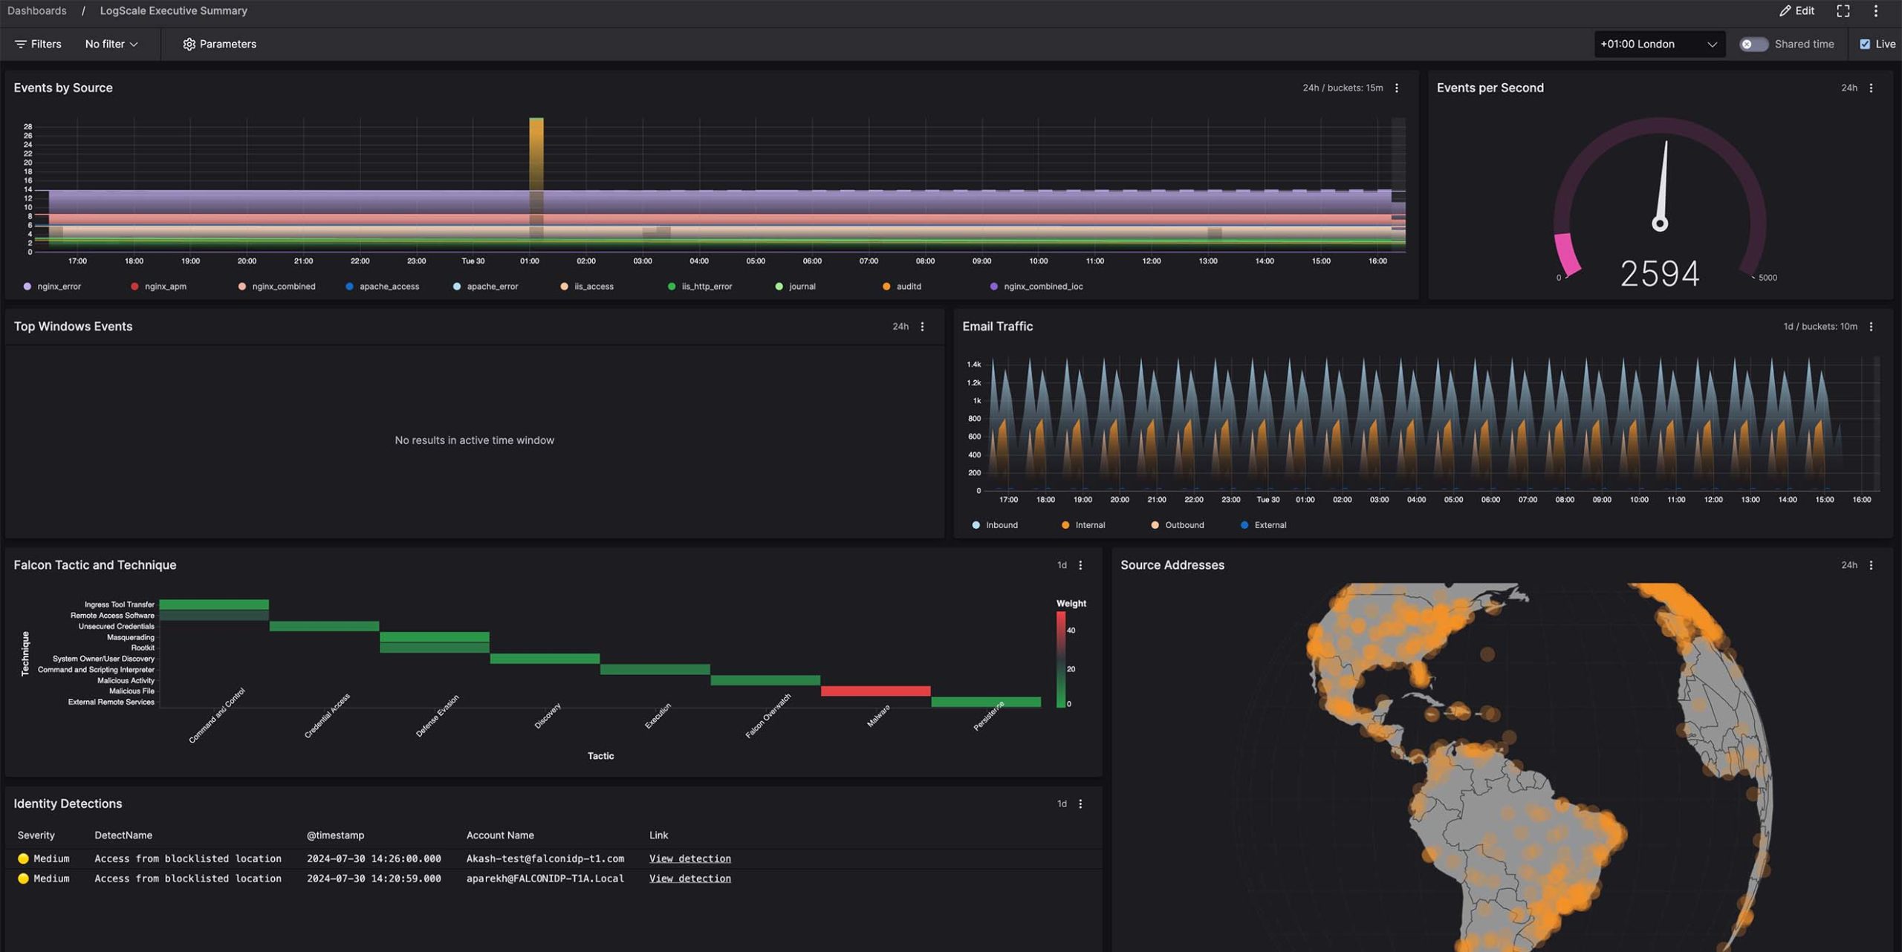Uncheck the Live checkbox
This screenshot has height=952, width=1902.
point(1865,44)
